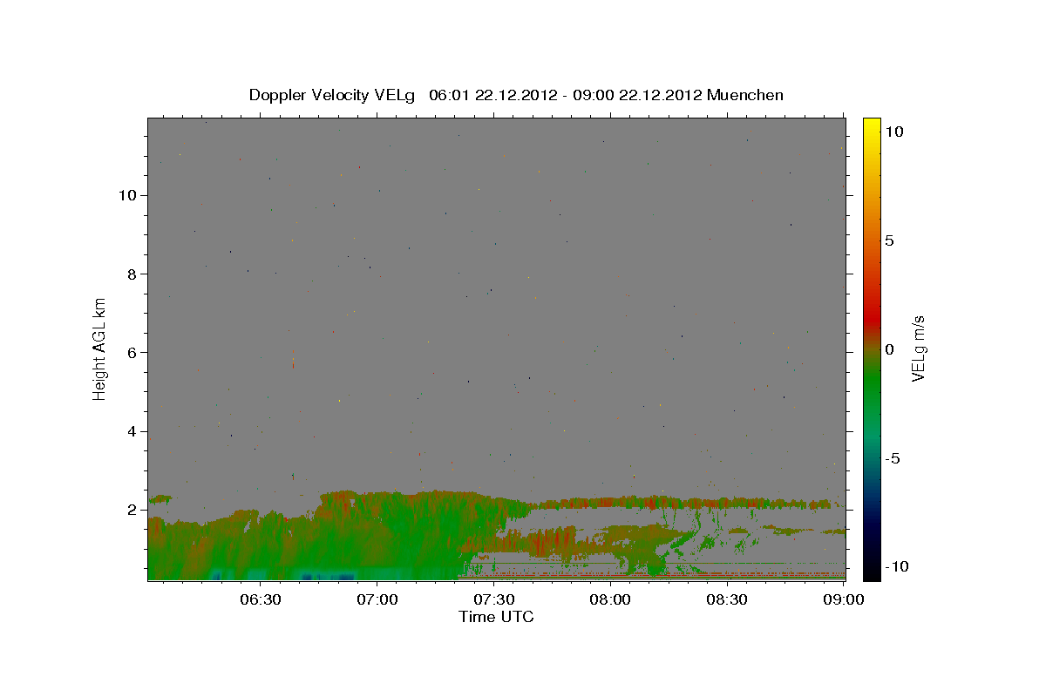The image size is (1046, 697).
Task: Click the colorbar value -5 label
Action: click(892, 458)
